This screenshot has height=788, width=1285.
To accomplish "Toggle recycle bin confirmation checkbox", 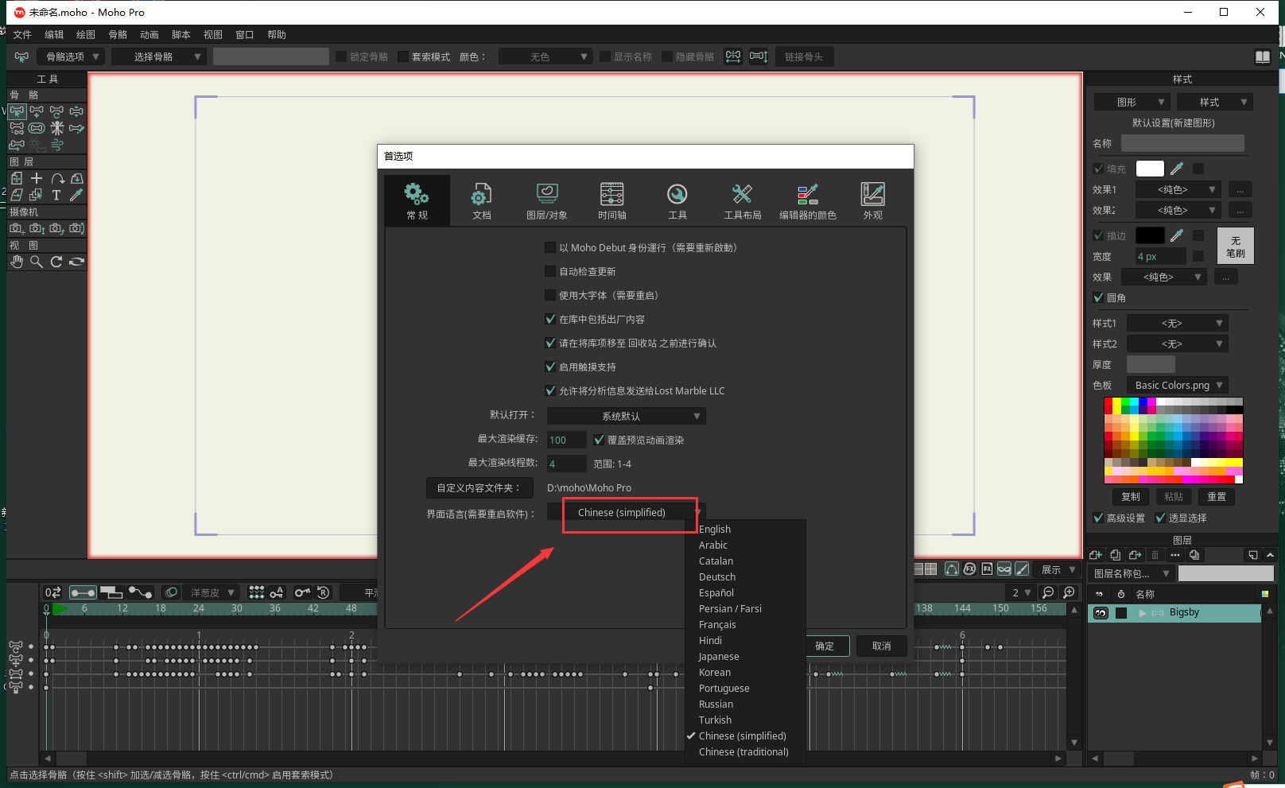I will coord(550,343).
